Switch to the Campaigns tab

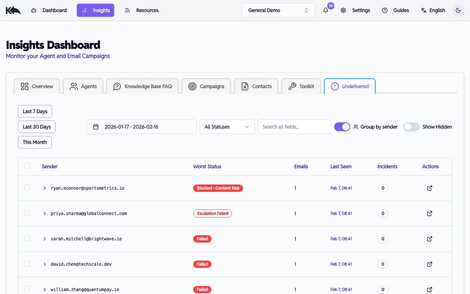(206, 86)
